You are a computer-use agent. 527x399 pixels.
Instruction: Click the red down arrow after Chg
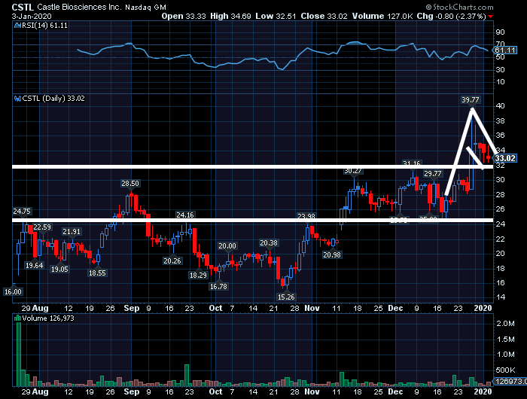tap(491, 17)
